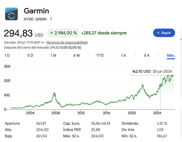This screenshot has width=182, height=142.
Task: Switch to the 1 M range
Action: click(53, 55)
